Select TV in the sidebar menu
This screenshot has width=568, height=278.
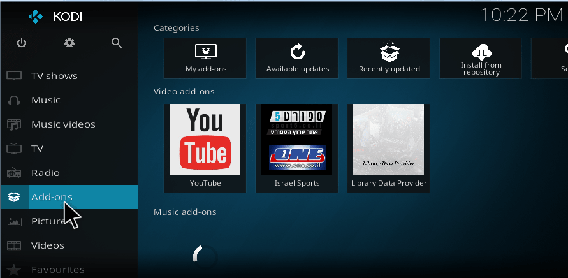(x=69, y=149)
